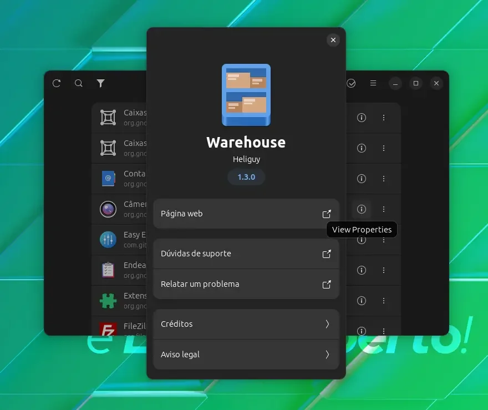Screen dimensions: 488x410
Task: Click the chevron arrow beside Aviso legal
Action: 327,355
